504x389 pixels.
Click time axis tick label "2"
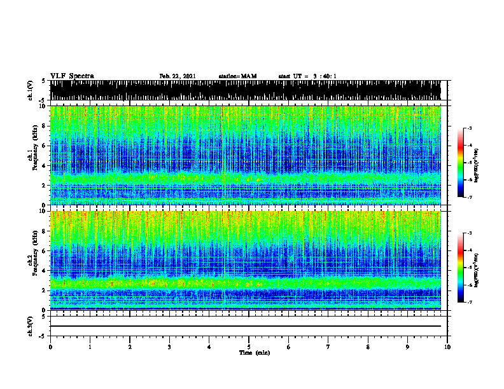click(130, 347)
